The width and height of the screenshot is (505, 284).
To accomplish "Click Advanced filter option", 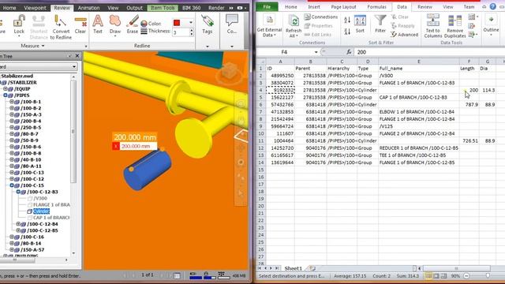I will coord(404,35).
